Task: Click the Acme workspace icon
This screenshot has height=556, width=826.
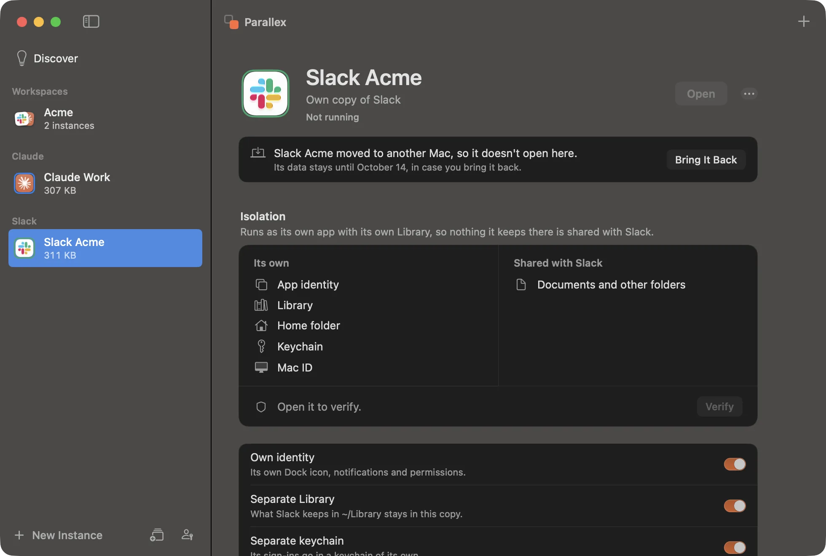Action: [24, 119]
